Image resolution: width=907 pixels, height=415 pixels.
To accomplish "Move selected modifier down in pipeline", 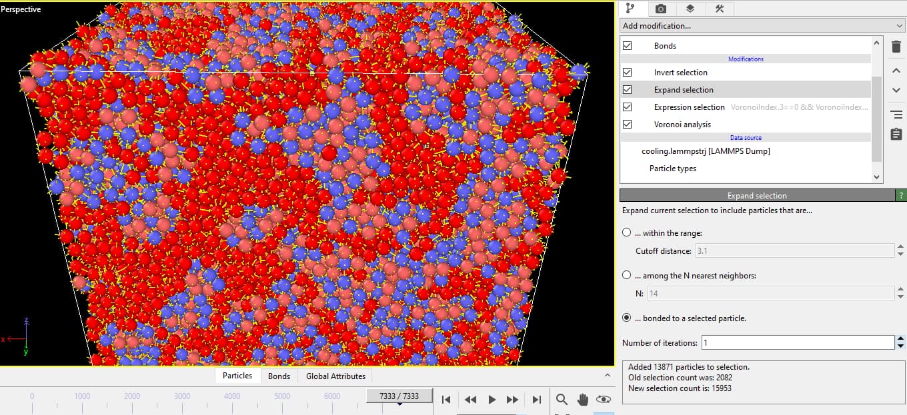I will coord(896,90).
